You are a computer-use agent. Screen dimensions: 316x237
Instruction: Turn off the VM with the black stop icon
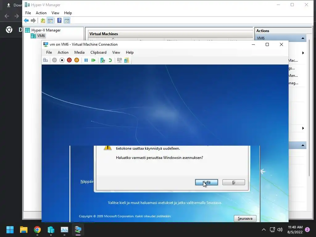tap(62, 60)
